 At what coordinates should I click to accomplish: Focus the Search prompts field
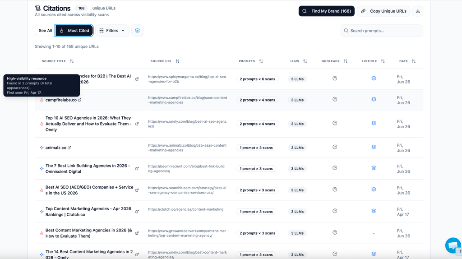click(382, 31)
